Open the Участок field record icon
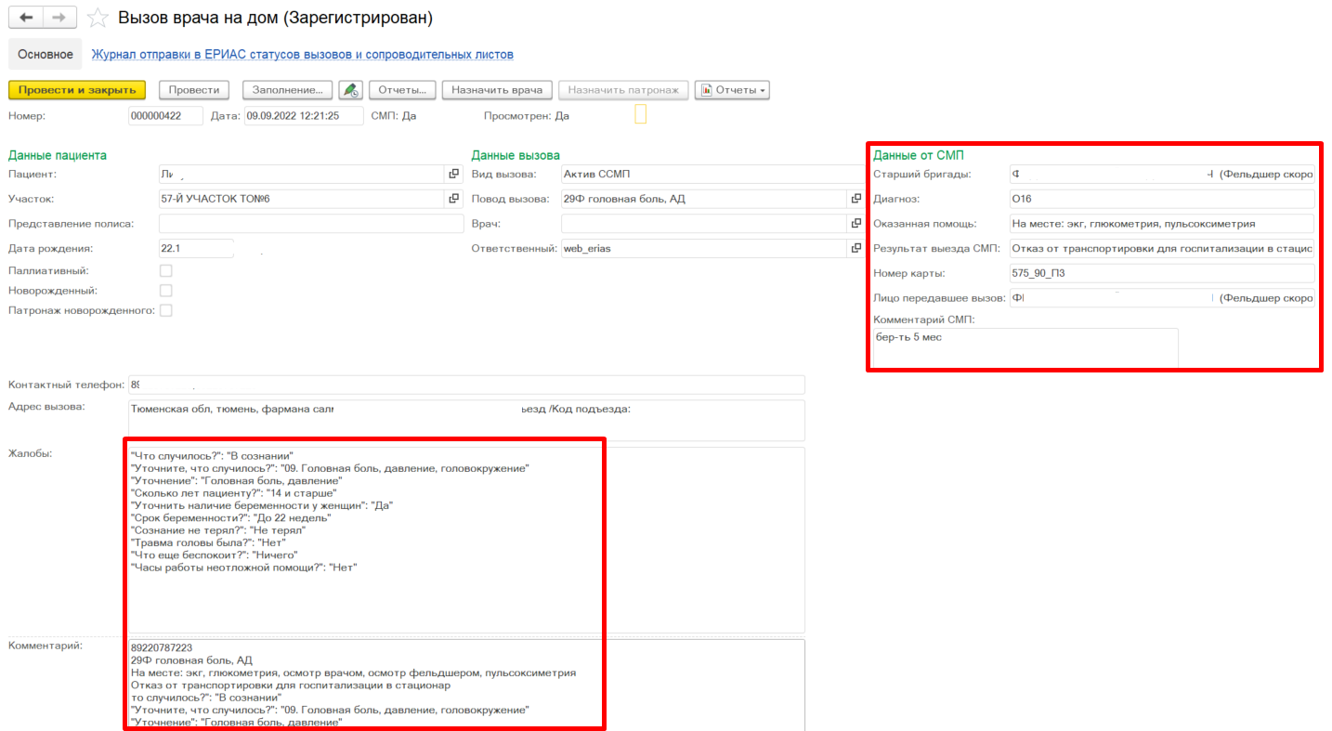Image resolution: width=1332 pixels, height=731 pixels. [454, 199]
